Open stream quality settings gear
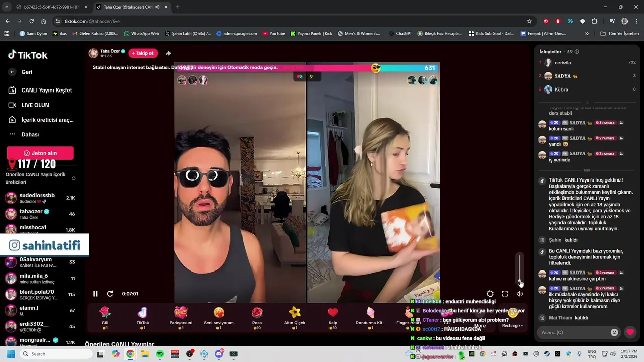 coord(490,294)
